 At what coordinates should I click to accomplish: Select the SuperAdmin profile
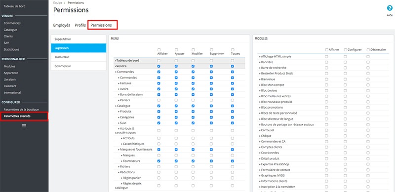[x=79, y=39]
